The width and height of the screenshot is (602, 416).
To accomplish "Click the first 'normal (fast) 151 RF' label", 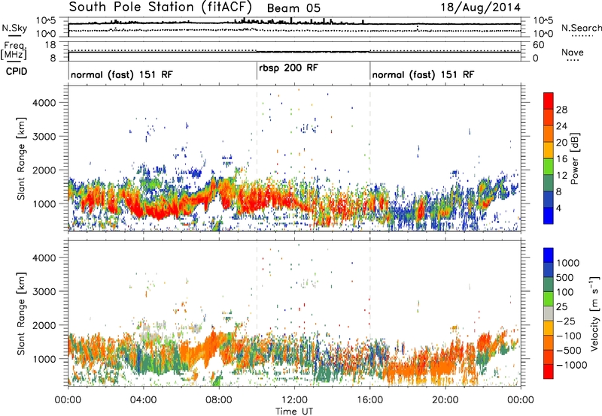I will [x=122, y=74].
